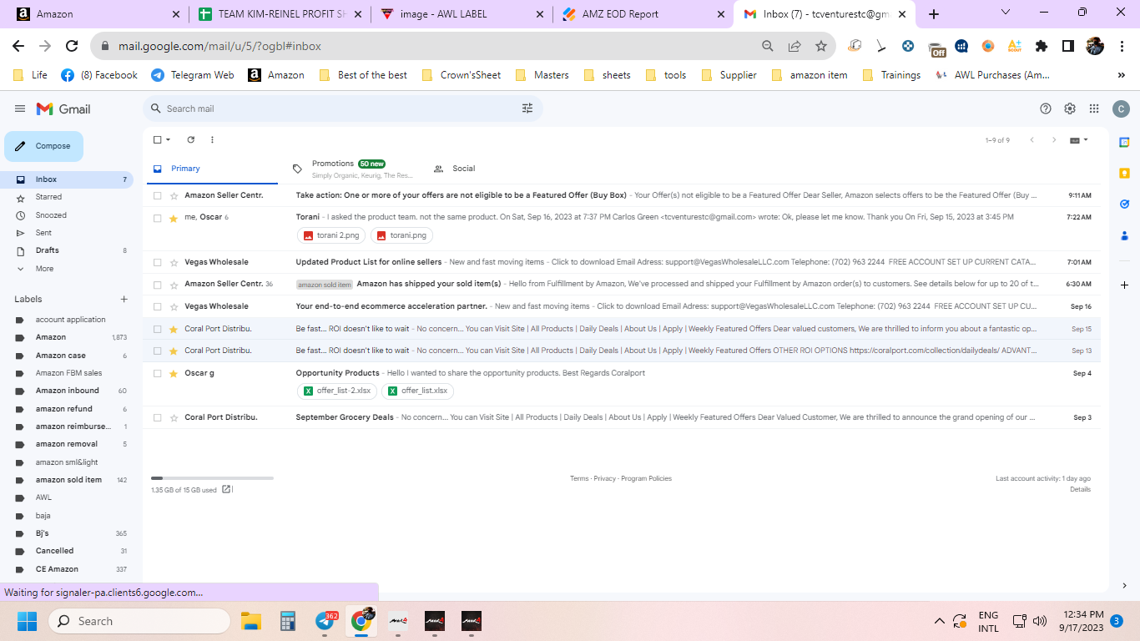Viewport: 1140px width, 641px height.
Task: Open the Calculator from the taskbar
Action: point(288,621)
